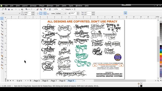
Task: Open the Snap to dropdown
Action: click(72, 9)
